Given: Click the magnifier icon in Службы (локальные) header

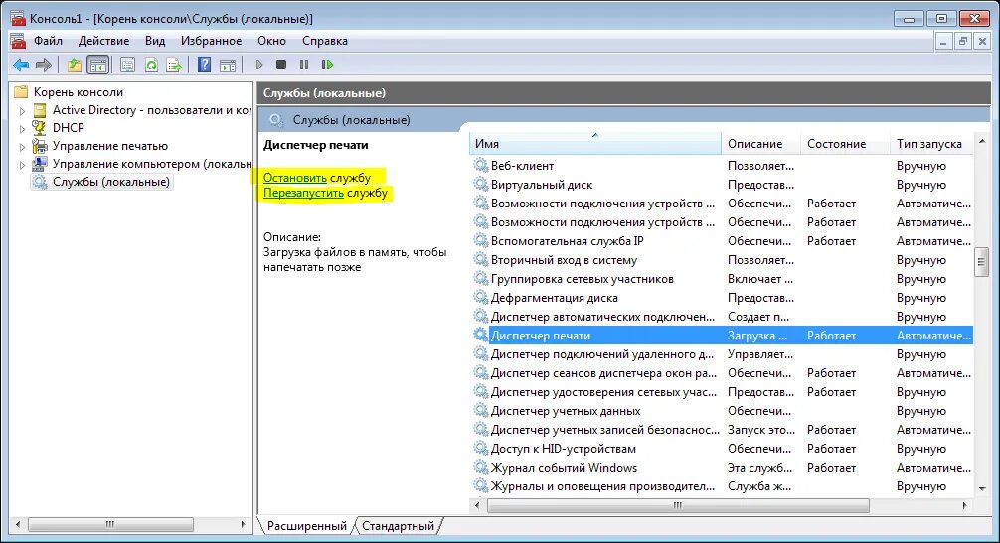Looking at the screenshot, I should 276,120.
